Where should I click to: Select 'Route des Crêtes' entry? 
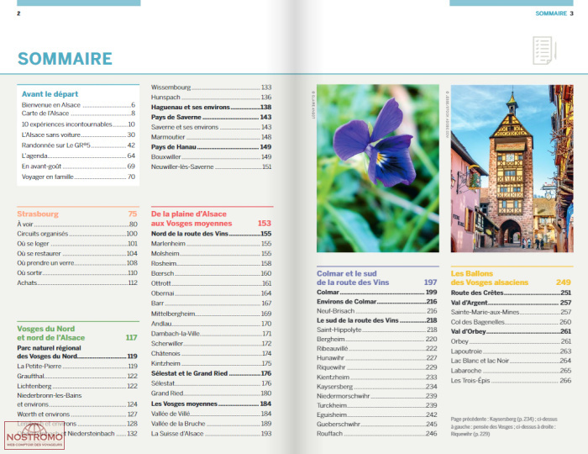click(x=511, y=293)
